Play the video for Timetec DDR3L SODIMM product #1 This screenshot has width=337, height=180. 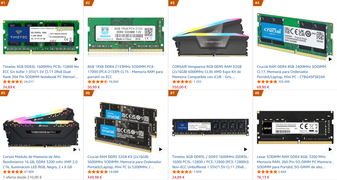click(76, 59)
